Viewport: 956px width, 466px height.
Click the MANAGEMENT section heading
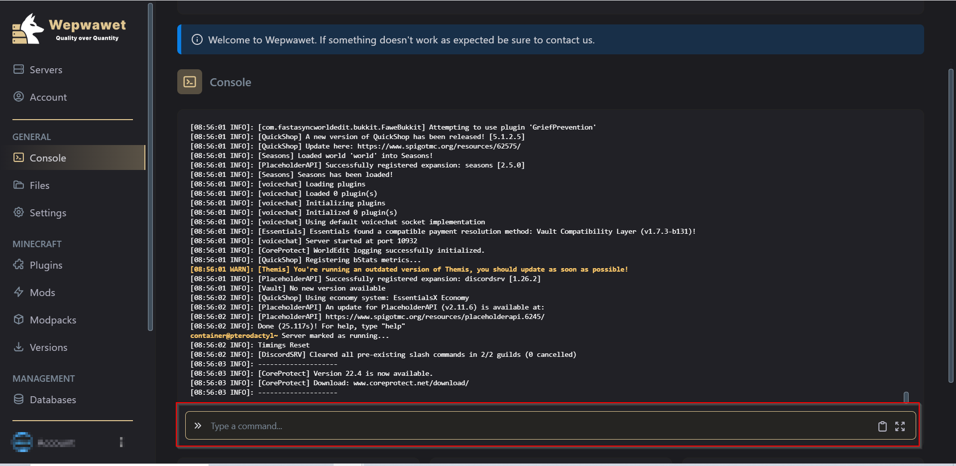click(x=43, y=378)
